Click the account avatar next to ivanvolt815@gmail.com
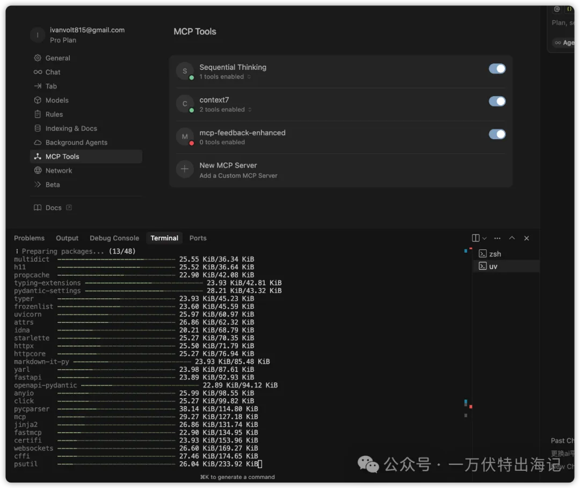Image resolution: width=580 pixels, height=488 pixels. coord(38,35)
